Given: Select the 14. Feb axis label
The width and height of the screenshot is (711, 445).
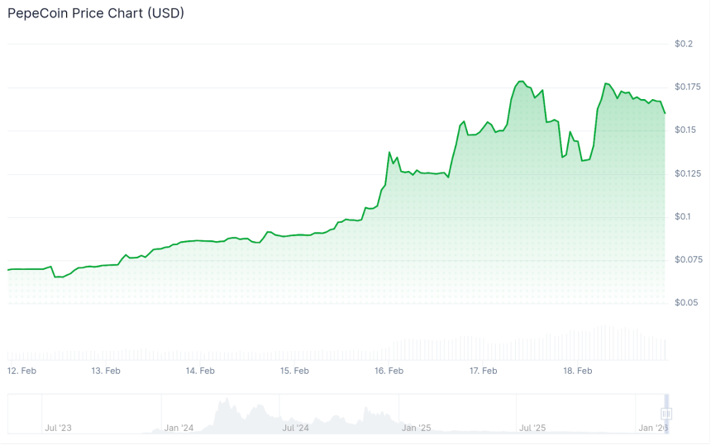Looking at the screenshot, I should (200, 371).
